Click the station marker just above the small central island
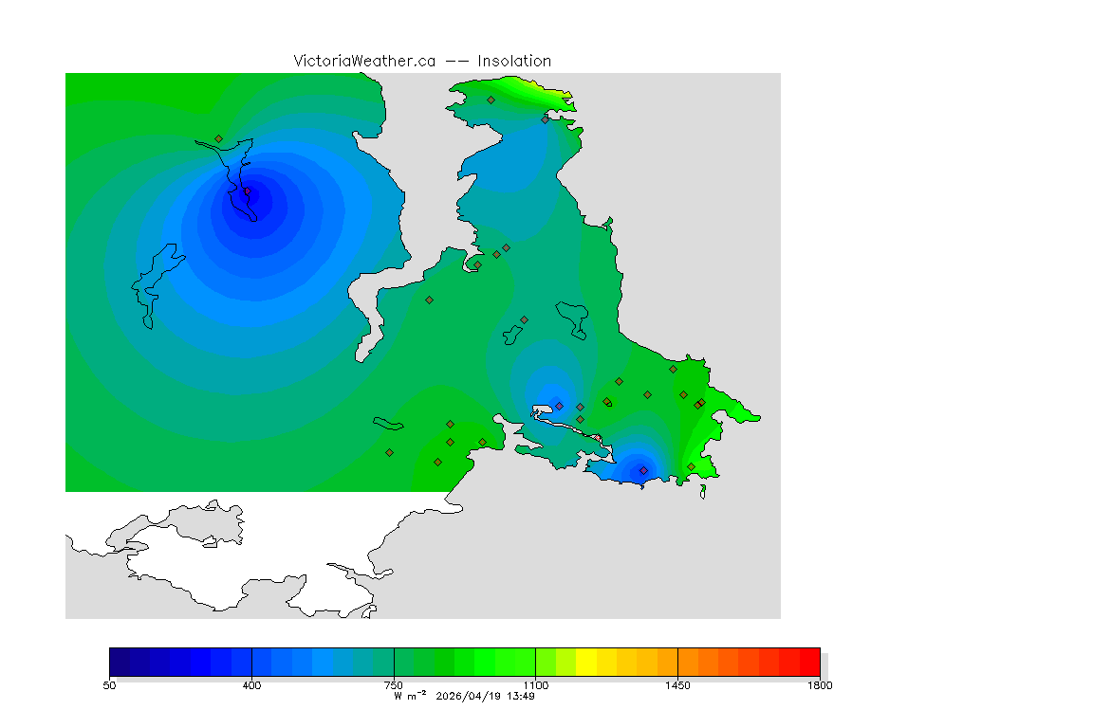 point(524,319)
